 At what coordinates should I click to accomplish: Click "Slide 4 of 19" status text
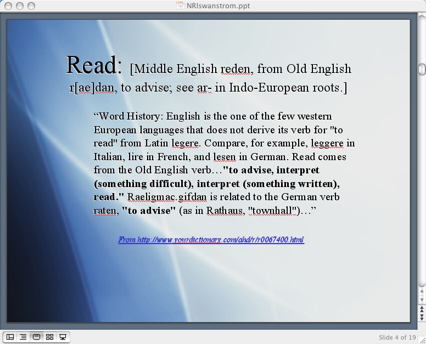tap(397, 337)
